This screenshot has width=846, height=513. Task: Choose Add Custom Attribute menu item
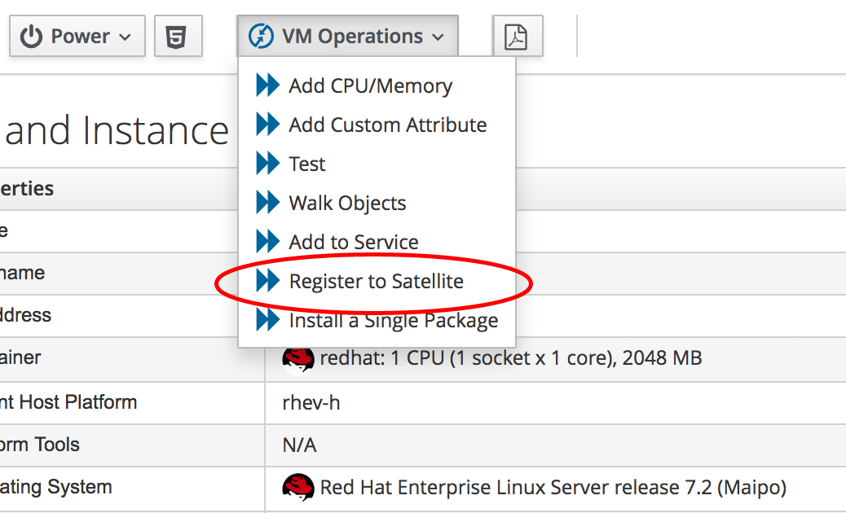coord(387,125)
